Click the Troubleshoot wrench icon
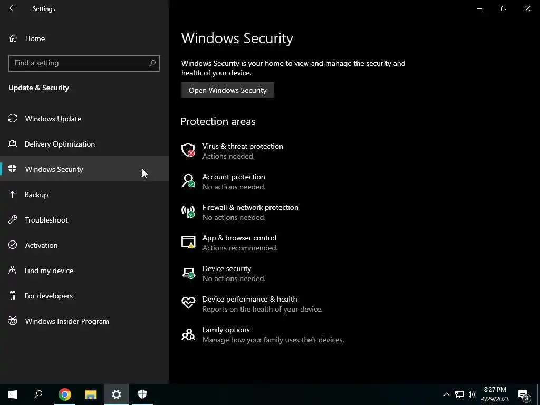Image resolution: width=540 pixels, height=405 pixels. point(13,220)
